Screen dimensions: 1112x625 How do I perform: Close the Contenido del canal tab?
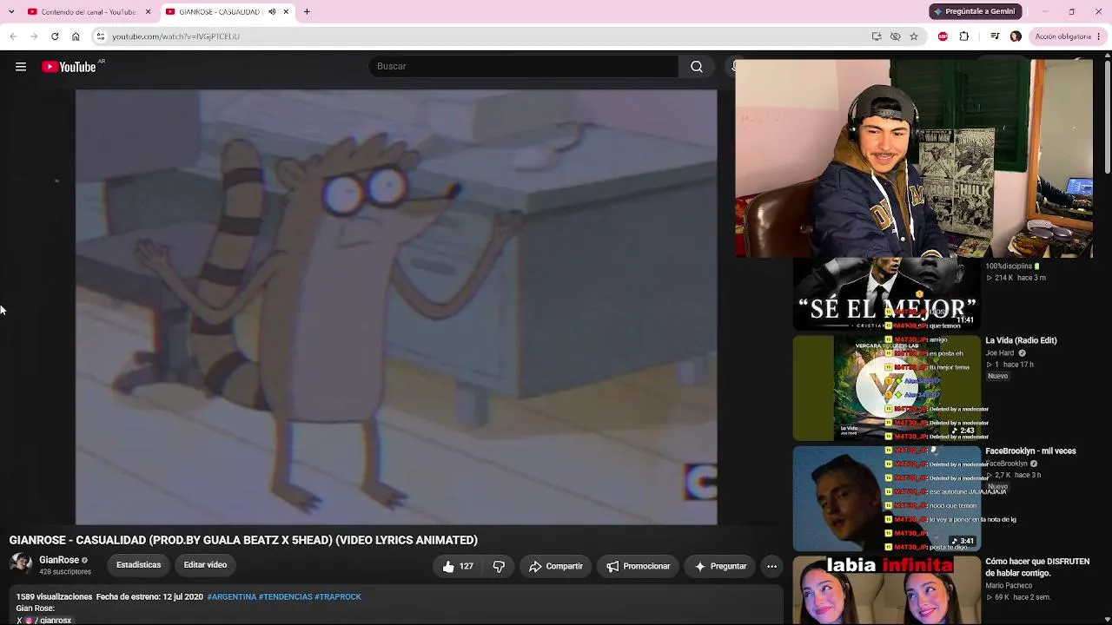point(148,12)
